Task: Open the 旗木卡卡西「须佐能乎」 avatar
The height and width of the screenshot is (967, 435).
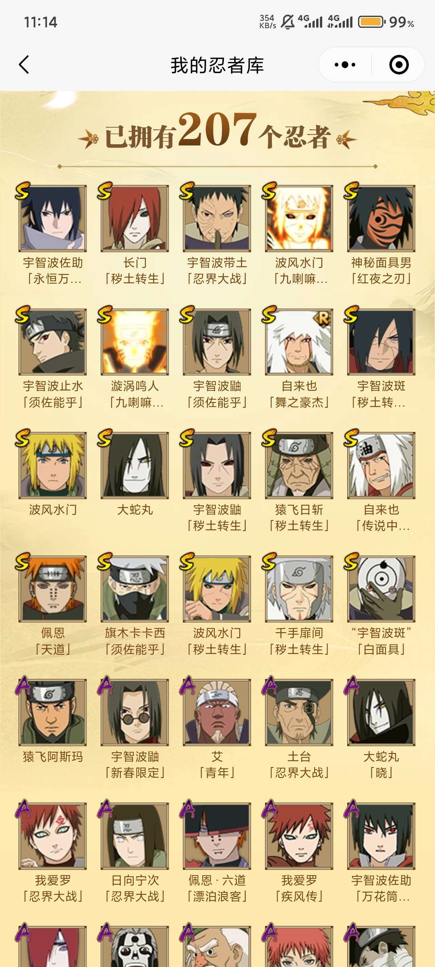Action: [x=135, y=589]
